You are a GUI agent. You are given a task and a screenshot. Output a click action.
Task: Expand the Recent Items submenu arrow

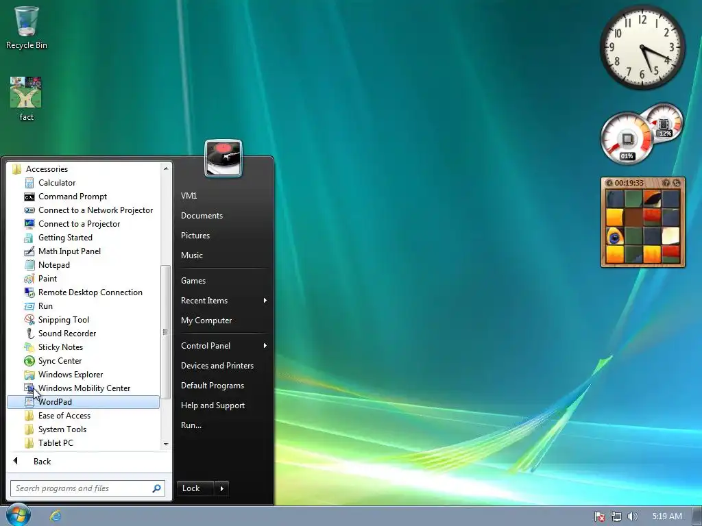pos(265,301)
